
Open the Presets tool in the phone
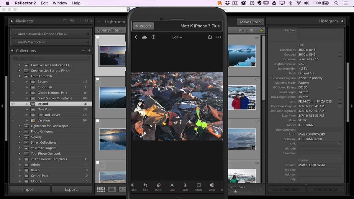coord(158,187)
